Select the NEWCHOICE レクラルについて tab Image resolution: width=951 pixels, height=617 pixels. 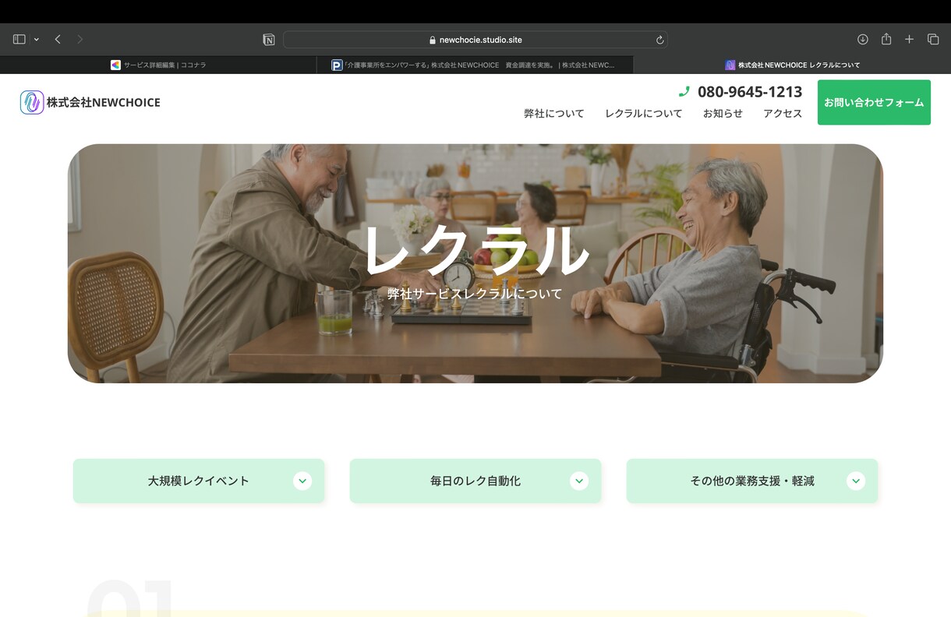pos(792,65)
